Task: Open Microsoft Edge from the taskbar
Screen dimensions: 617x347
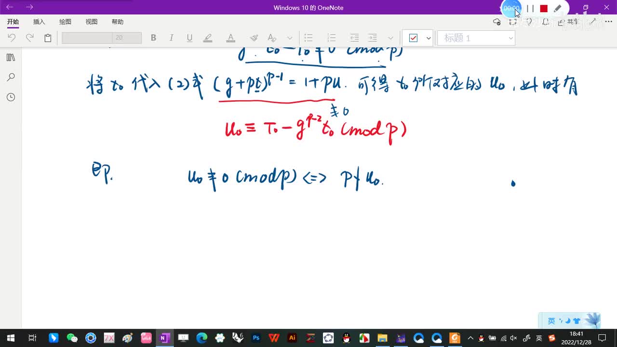Action: (202, 338)
